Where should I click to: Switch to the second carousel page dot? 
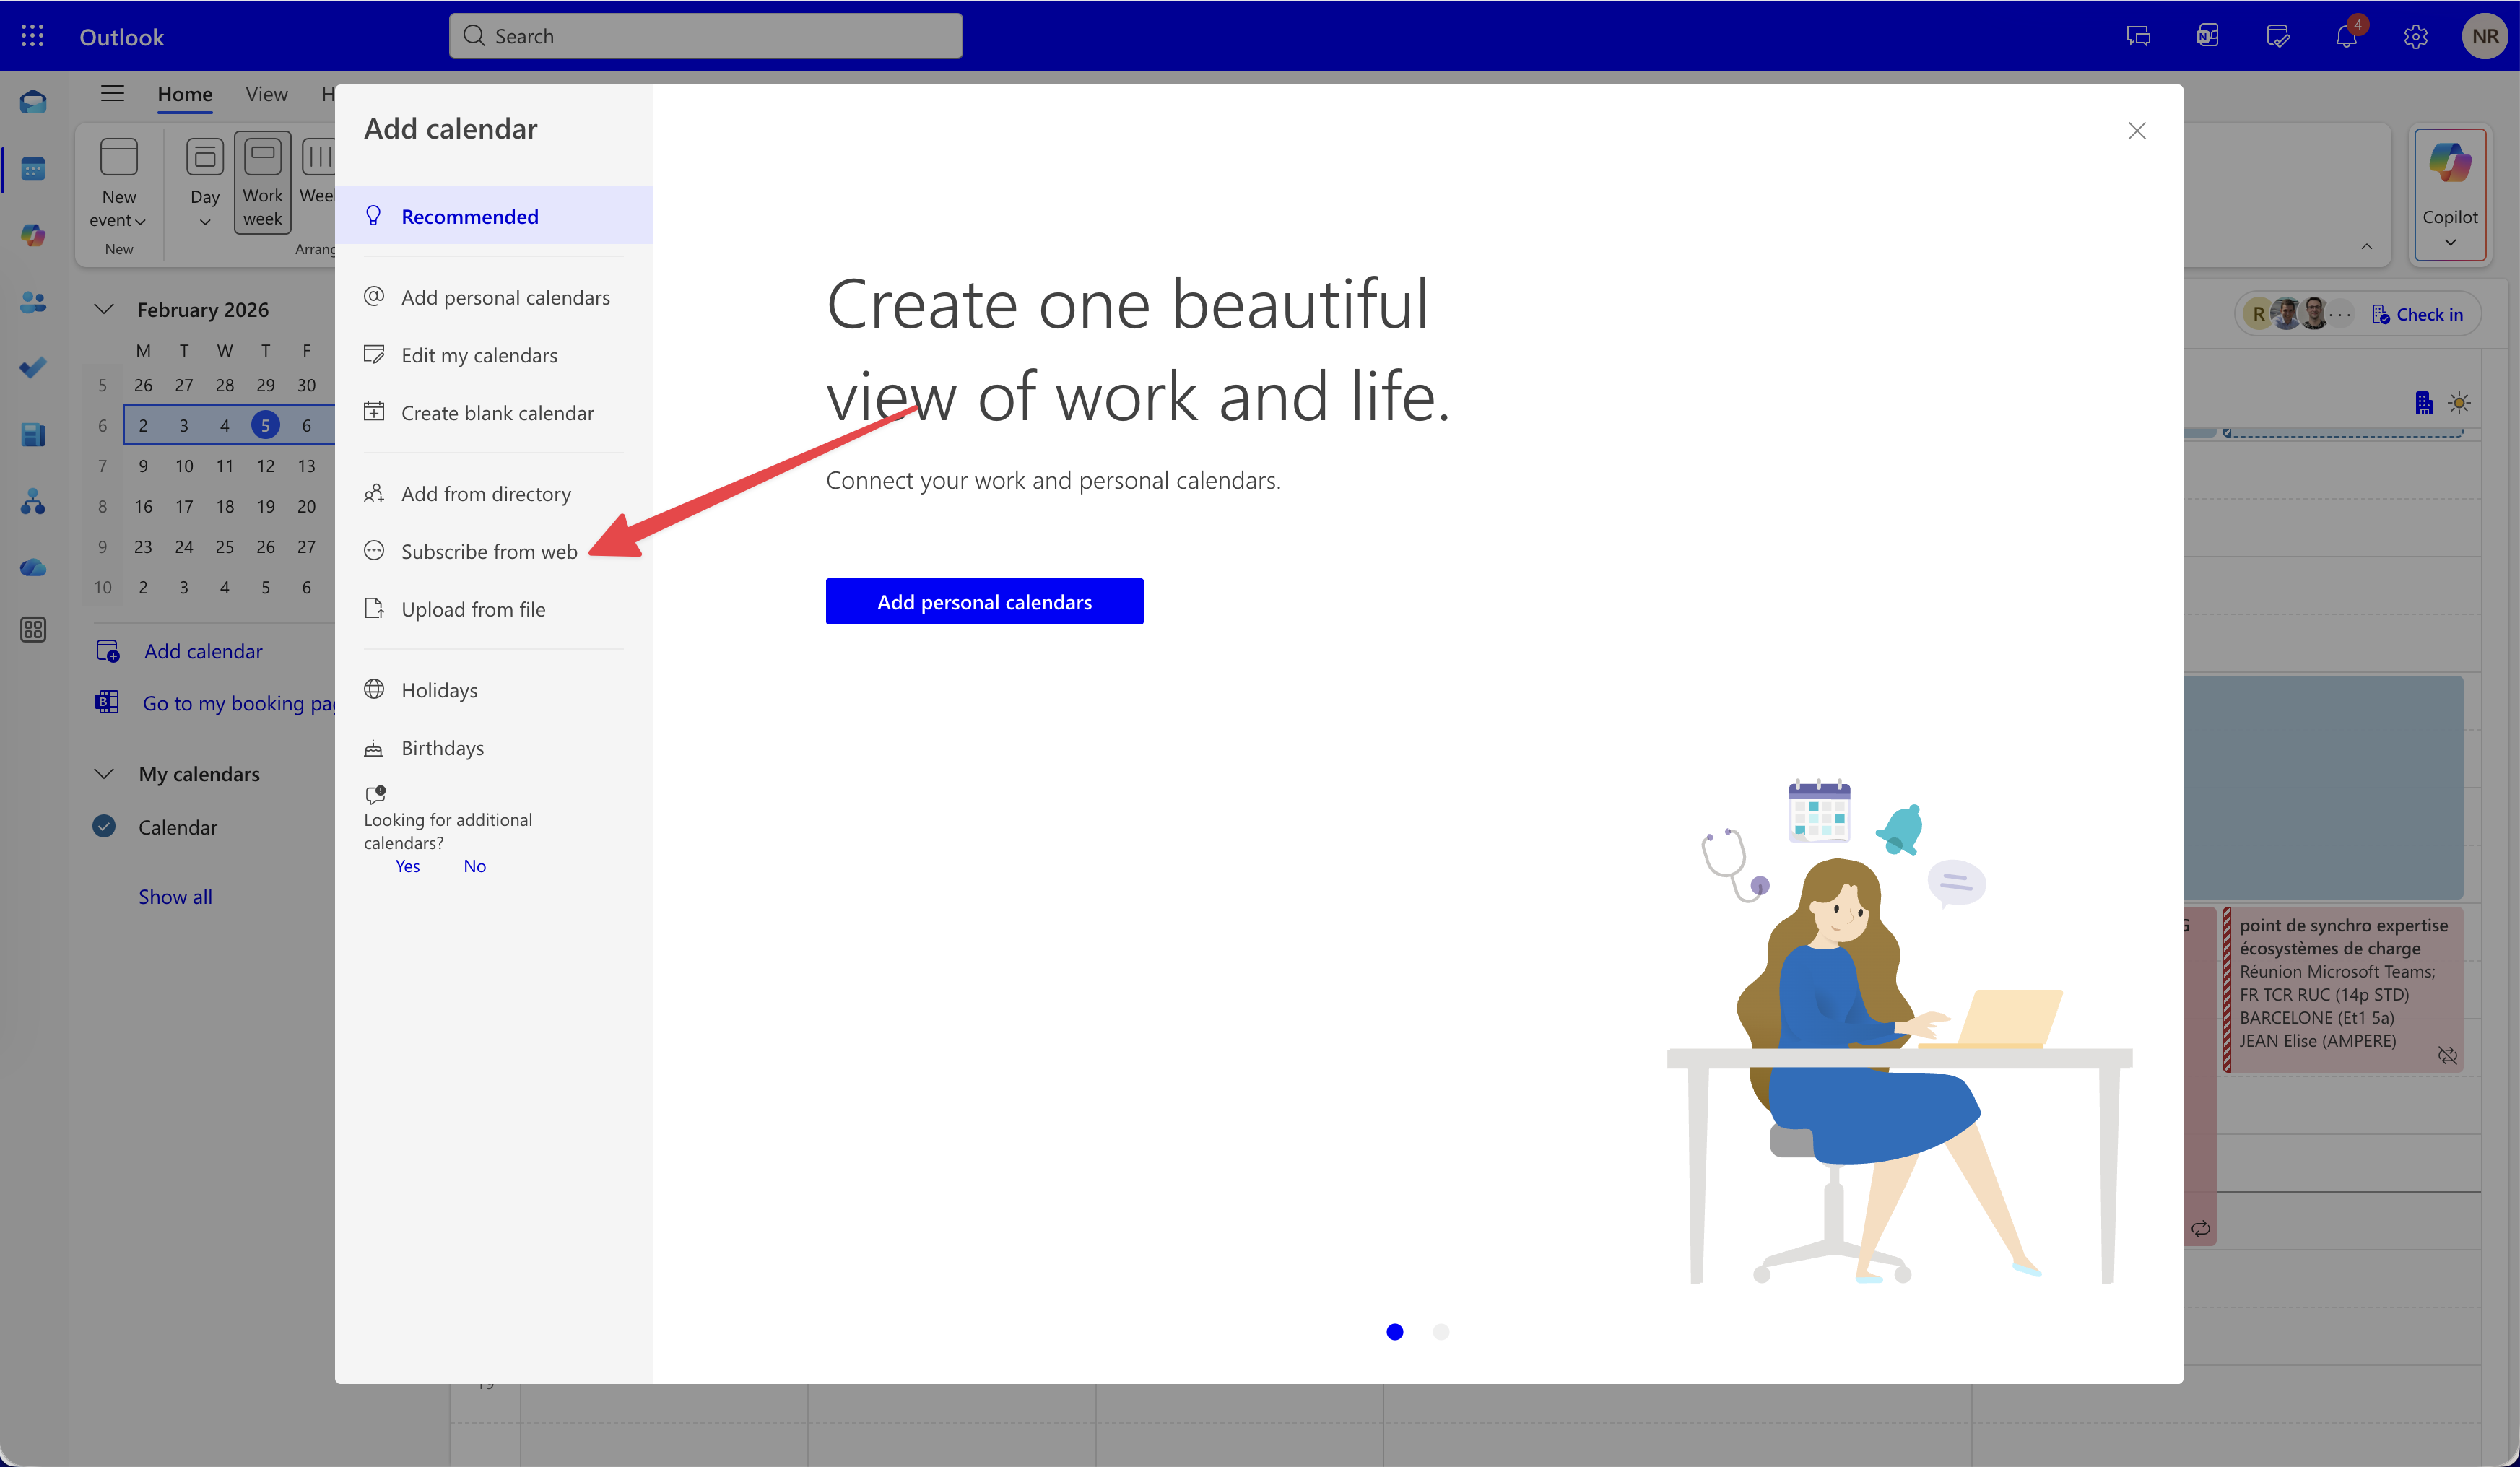pos(1440,1331)
